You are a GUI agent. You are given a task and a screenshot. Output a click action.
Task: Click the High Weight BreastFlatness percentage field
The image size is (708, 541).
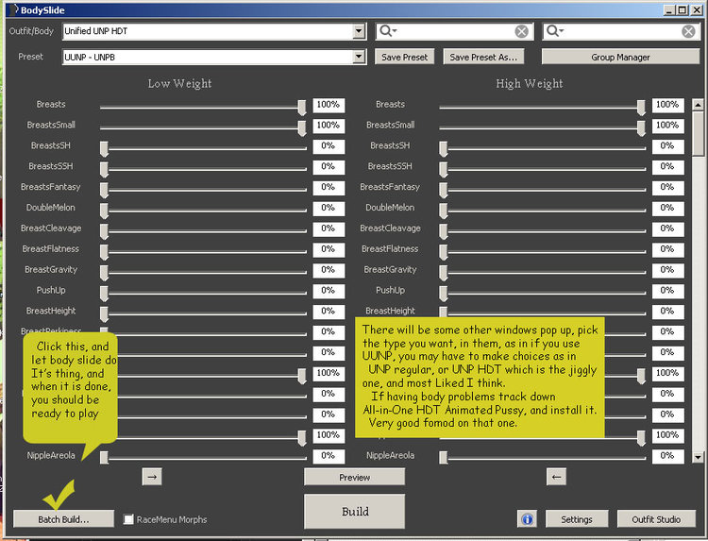tap(667, 249)
